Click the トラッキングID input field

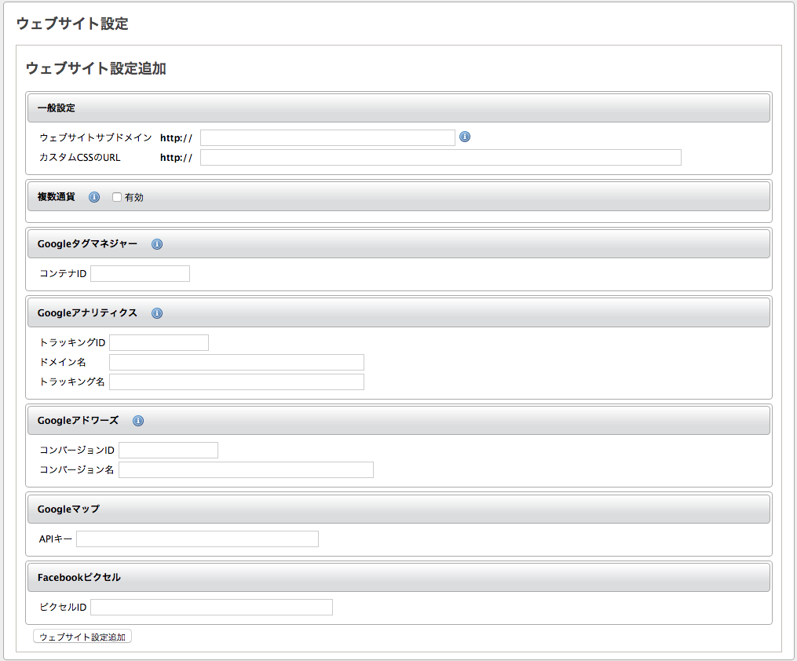click(x=159, y=342)
